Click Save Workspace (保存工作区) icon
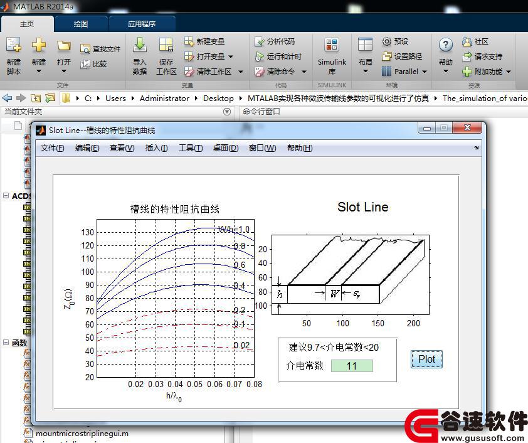The height and width of the screenshot is (443, 528). coord(166,45)
